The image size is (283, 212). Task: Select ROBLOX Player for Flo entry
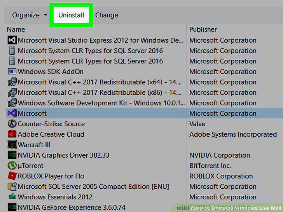pyautogui.click(x=51, y=176)
